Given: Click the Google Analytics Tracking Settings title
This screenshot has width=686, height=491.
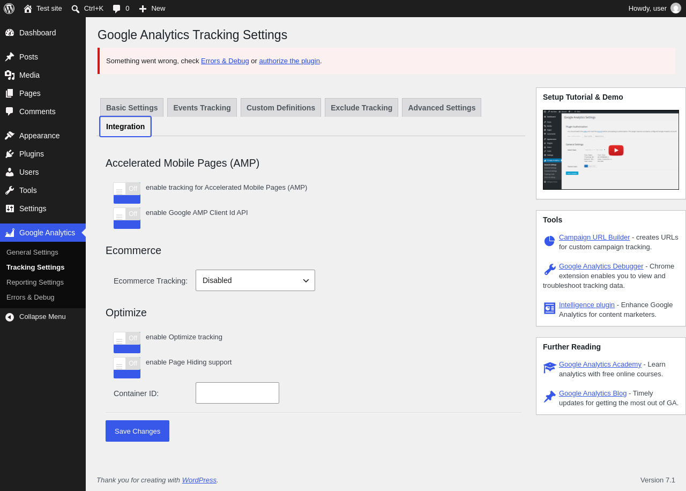Looking at the screenshot, I should click(192, 35).
